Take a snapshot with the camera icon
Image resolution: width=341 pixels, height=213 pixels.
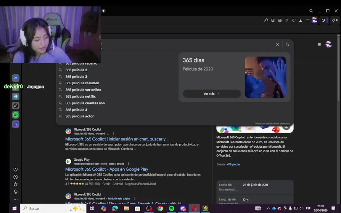280,20
